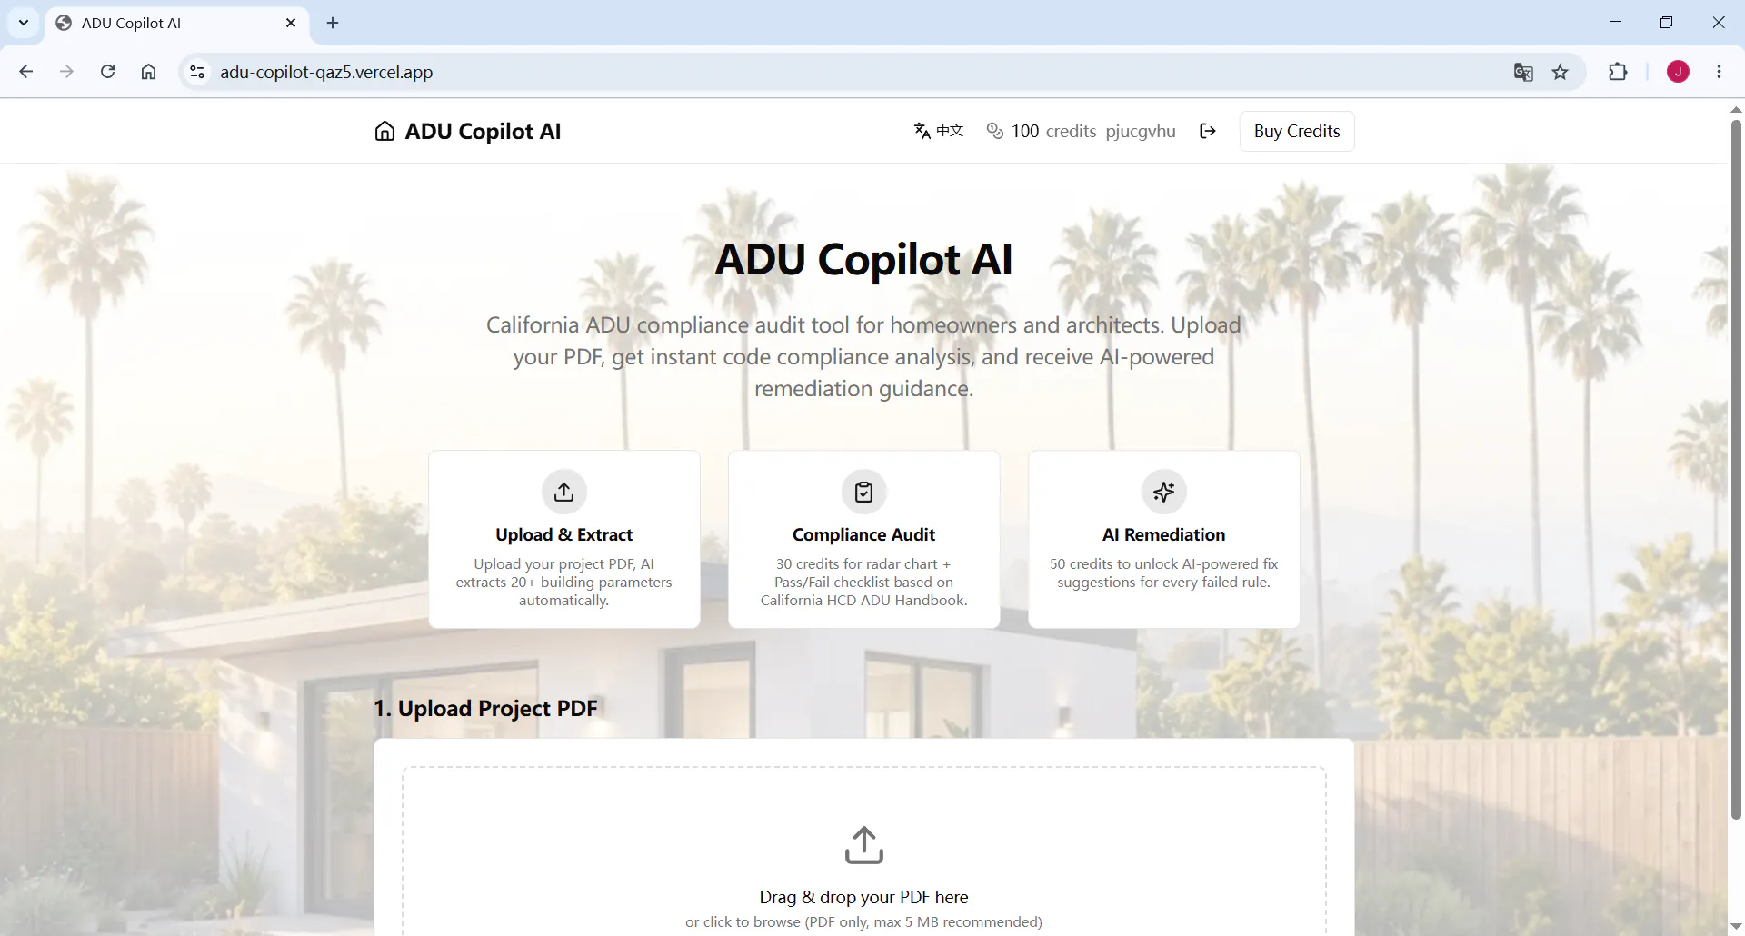Go forward with the browser forward arrow

click(66, 72)
